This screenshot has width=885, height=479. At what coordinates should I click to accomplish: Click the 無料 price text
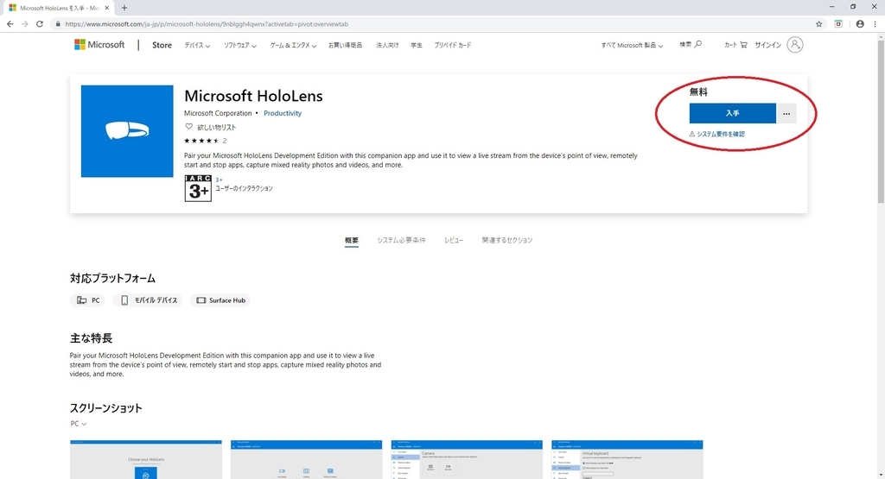698,91
